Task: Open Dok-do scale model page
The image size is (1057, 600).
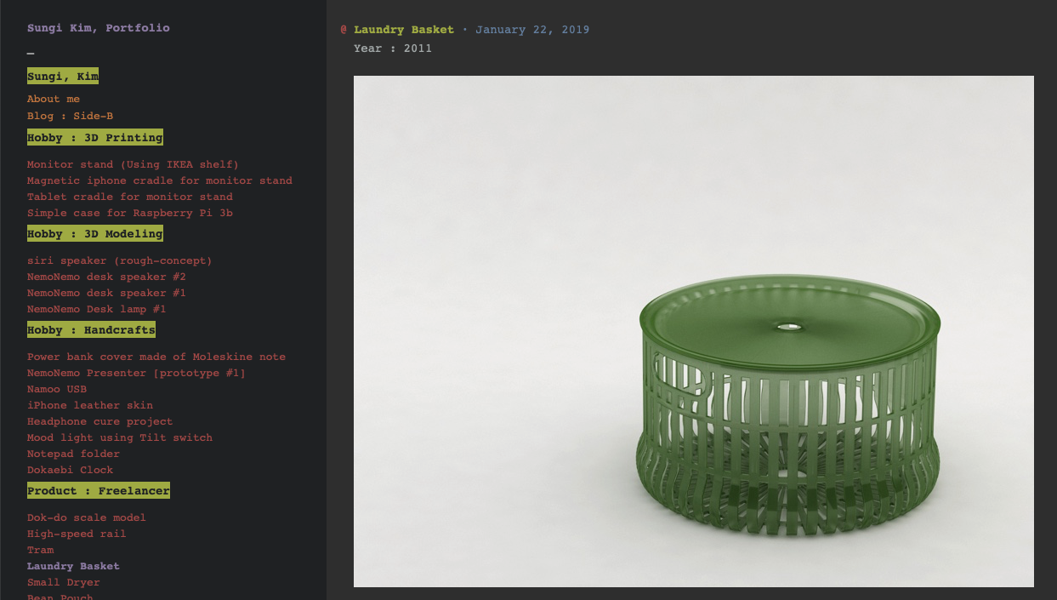Action: 87,517
